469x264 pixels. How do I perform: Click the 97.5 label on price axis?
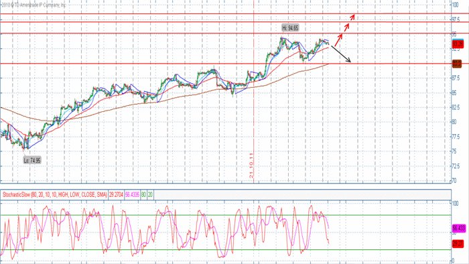[456, 19]
